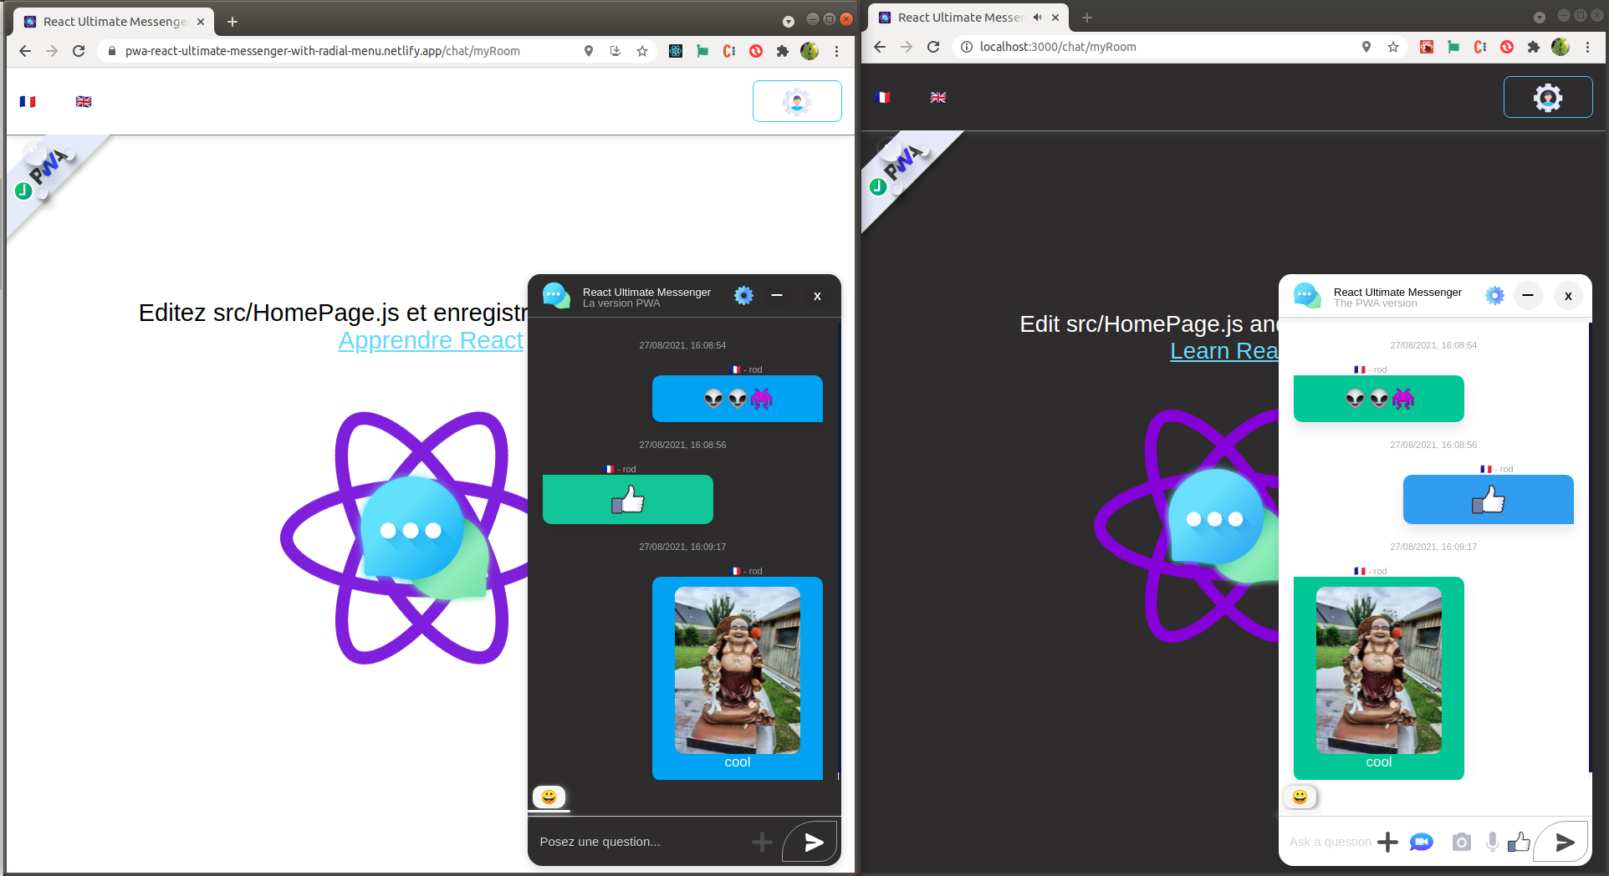Viewport: 1609px width, 876px height.
Task: Open chat settings gear in left messenger header
Action: point(743,296)
